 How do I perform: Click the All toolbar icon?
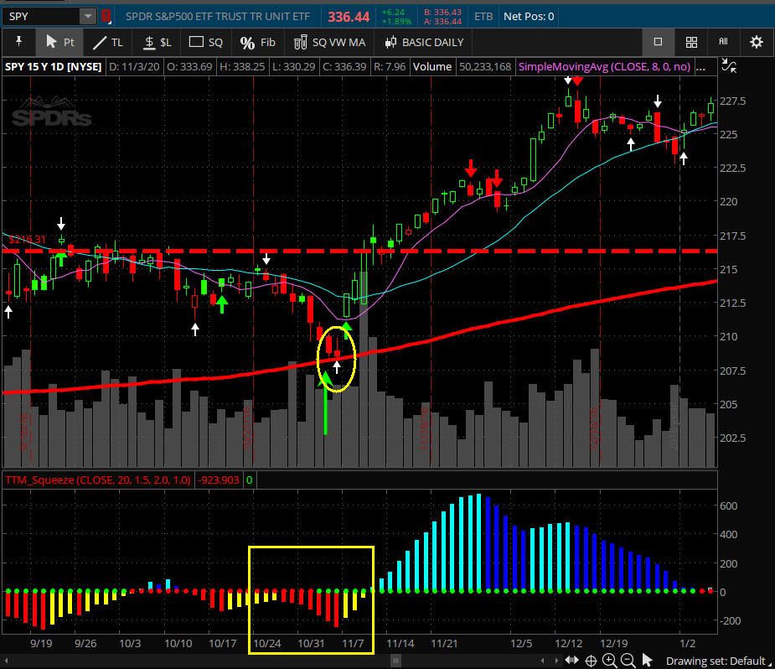click(723, 42)
